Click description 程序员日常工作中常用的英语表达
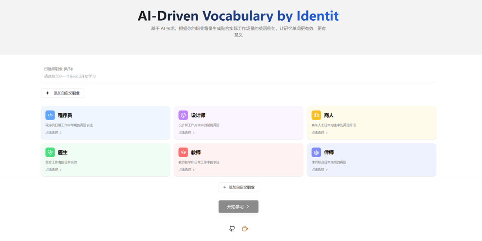This screenshot has height=241, width=482. [69, 125]
